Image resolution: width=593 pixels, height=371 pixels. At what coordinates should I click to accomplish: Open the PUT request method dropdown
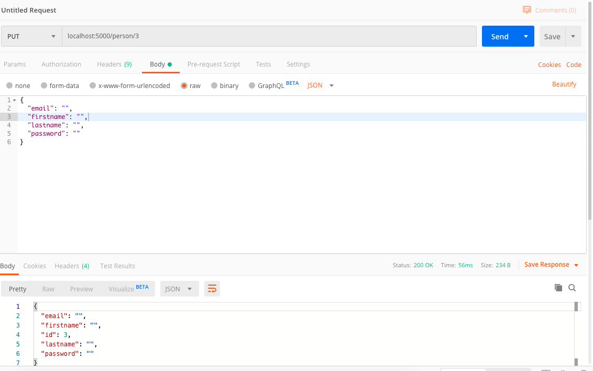[31, 36]
